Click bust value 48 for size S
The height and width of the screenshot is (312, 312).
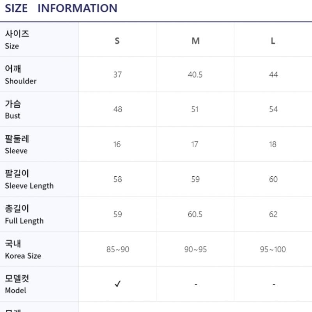click(x=117, y=109)
